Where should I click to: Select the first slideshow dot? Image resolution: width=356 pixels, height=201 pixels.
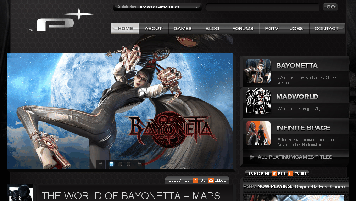pos(111,164)
